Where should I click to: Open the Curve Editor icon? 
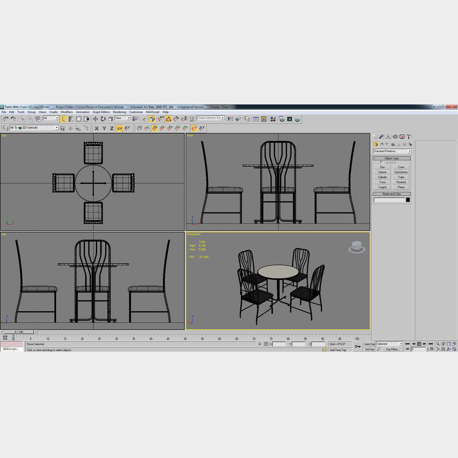(x=256, y=119)
